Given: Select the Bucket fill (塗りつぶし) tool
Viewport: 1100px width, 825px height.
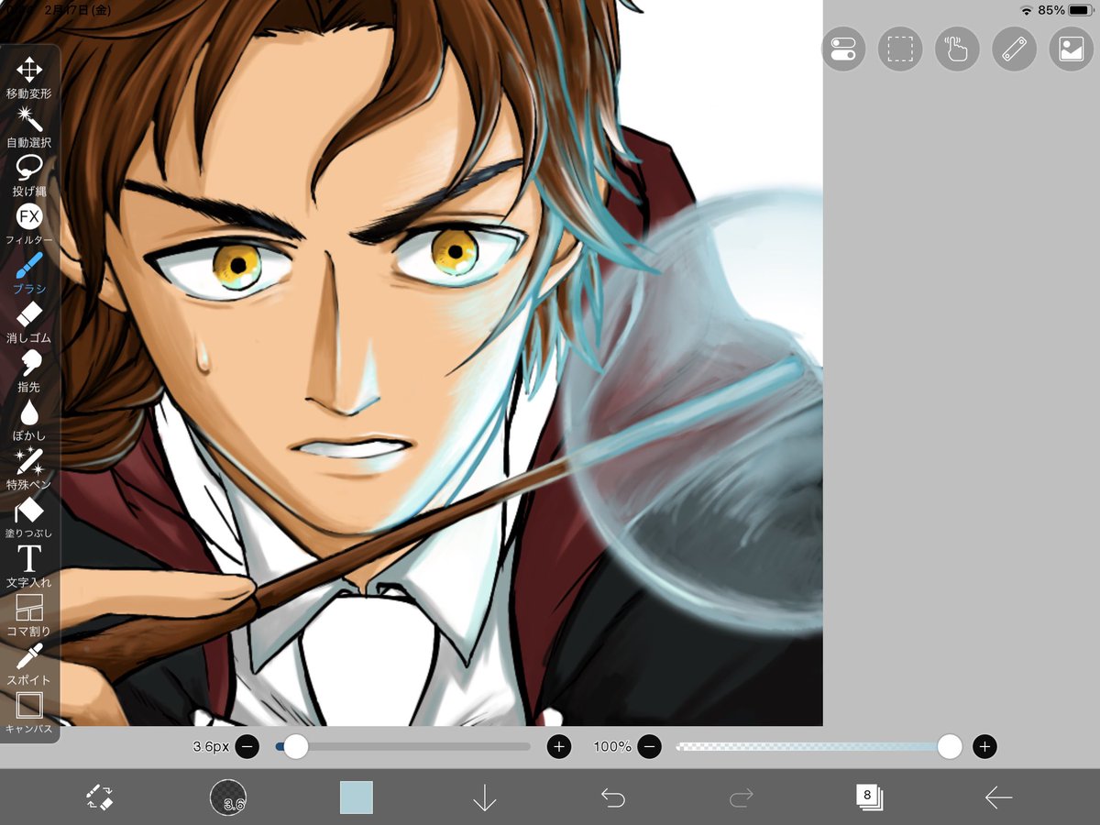Looking at the screenshot, I should [29, 518].
